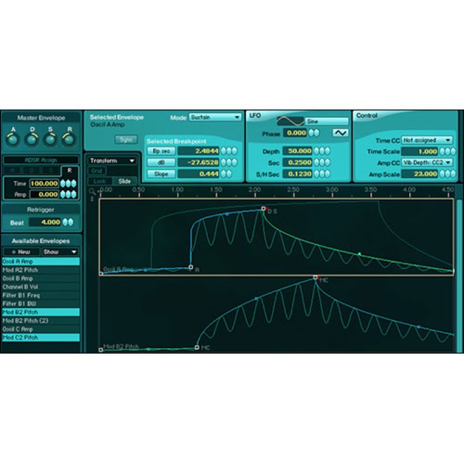
Task: Click the Slope breakpoint button
Action: tap(161, 174)
